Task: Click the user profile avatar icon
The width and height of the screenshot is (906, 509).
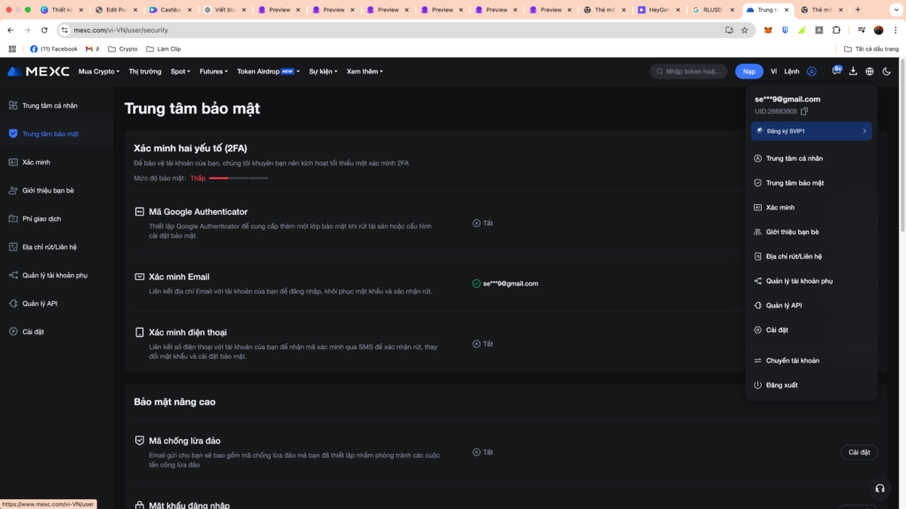Action: (811, 72)
